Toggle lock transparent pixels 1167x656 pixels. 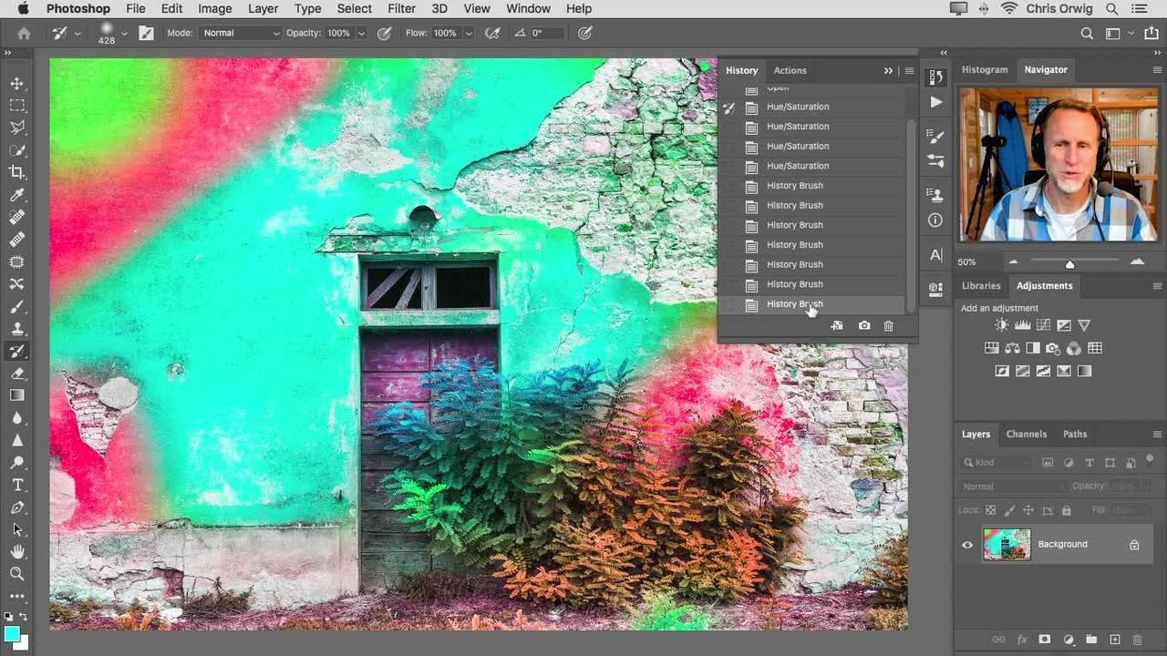(x=991, y=510)
